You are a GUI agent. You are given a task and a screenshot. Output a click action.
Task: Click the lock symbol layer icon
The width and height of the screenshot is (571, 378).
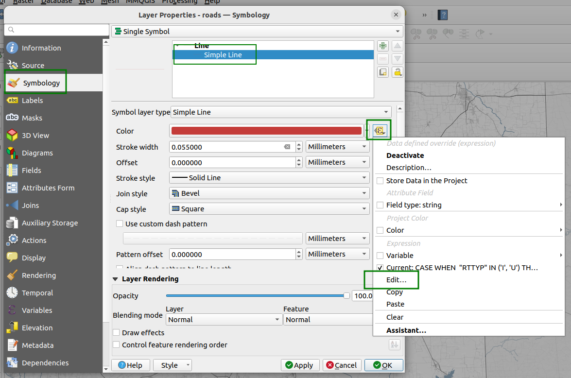point(398,72)
